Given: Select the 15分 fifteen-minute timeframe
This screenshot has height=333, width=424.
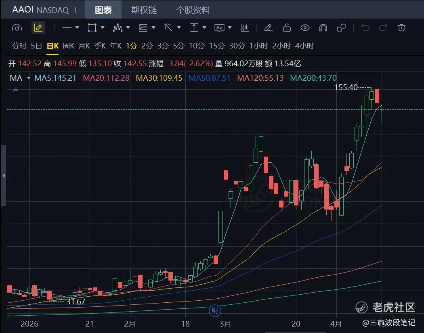Looking at the screenshot, I should point(216,46).
